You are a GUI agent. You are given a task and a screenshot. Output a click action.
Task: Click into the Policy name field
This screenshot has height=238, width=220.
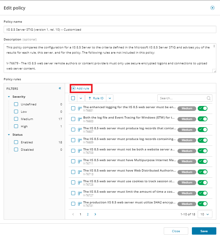110,30
